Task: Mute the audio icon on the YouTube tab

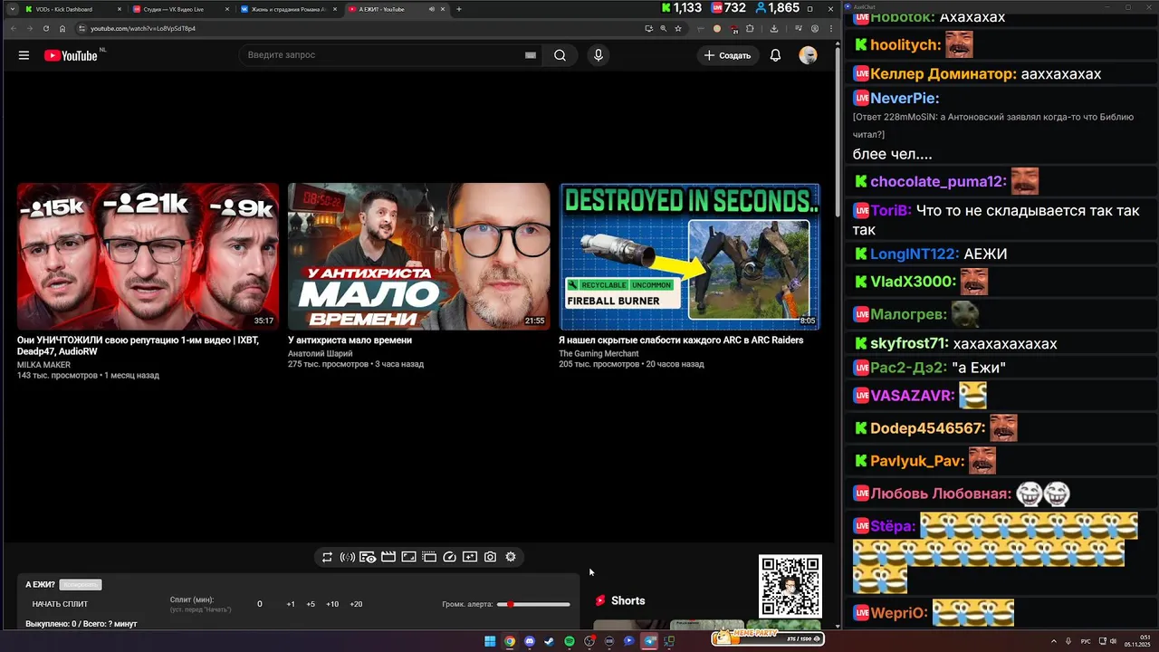Action: tap(431, 9)
